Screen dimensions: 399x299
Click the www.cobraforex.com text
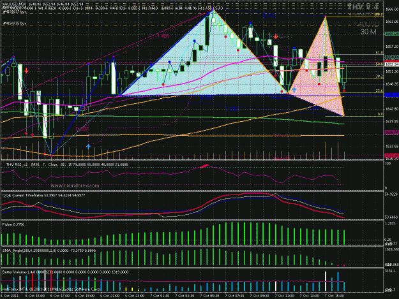click(x=75, y=186)
